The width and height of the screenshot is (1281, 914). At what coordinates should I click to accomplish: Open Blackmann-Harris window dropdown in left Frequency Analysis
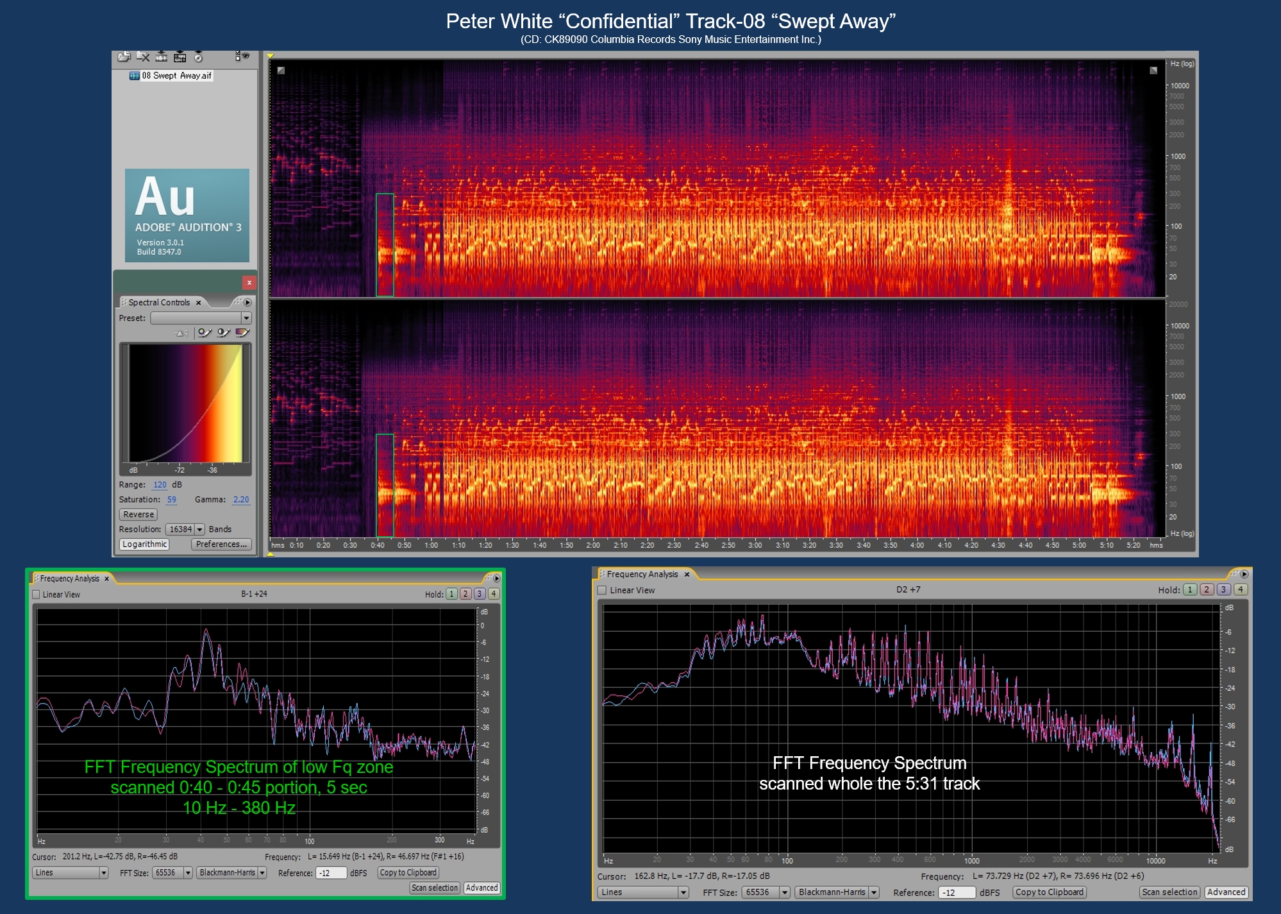[231, 872]
